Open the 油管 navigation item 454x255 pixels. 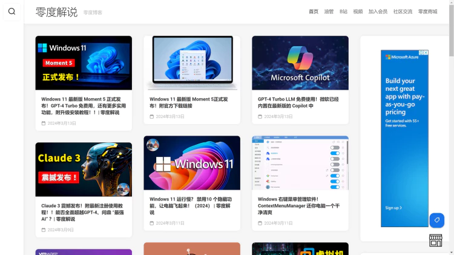(x=329, y=12)
